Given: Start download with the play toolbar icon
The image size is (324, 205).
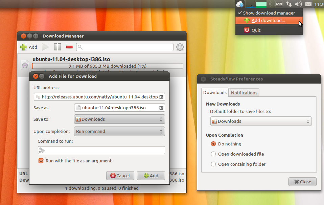Looking at the screenshot, I should pyautogui.click(x=45, y=47).
